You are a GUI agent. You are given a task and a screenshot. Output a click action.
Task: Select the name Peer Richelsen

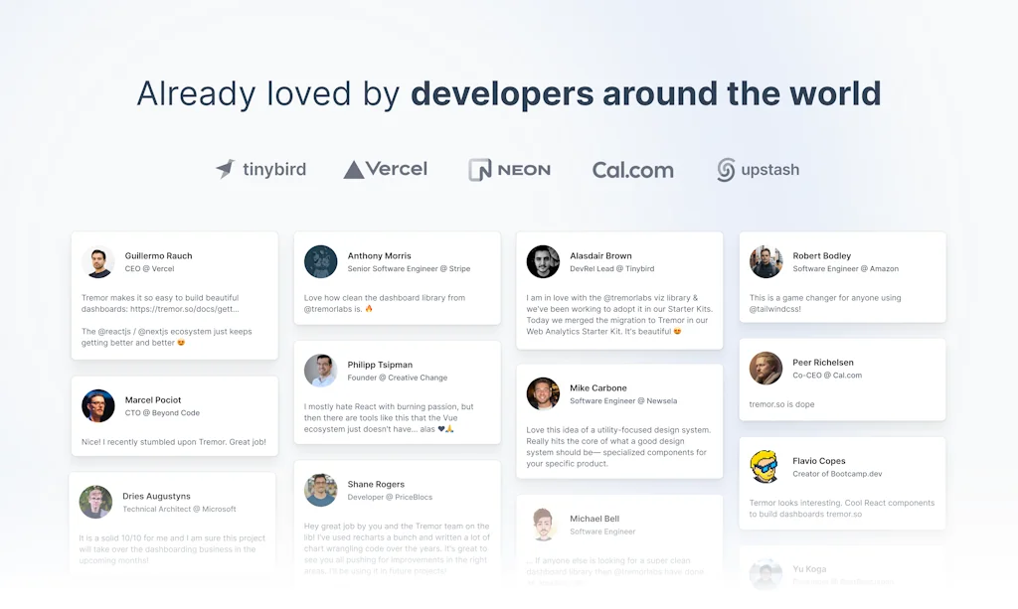click(x=822, y=362)
